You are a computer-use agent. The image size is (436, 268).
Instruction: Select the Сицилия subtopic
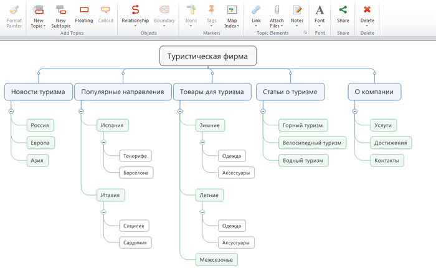click(134, 226)
